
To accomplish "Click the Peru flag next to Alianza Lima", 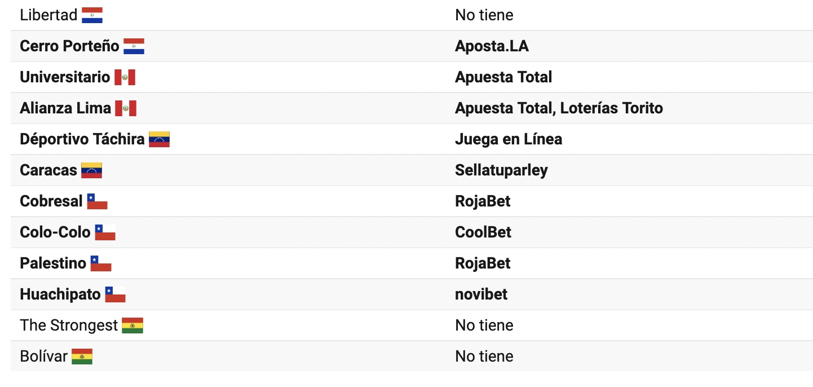I will tap(126, 108).
